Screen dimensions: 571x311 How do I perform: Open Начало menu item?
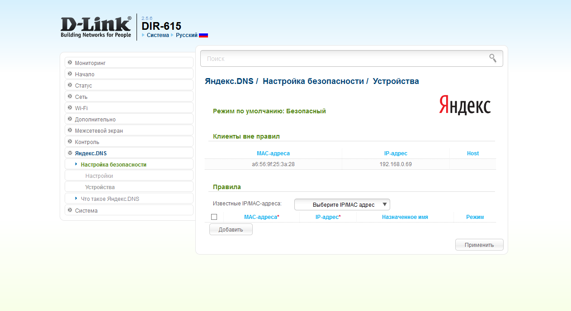[x=129, y=74]
